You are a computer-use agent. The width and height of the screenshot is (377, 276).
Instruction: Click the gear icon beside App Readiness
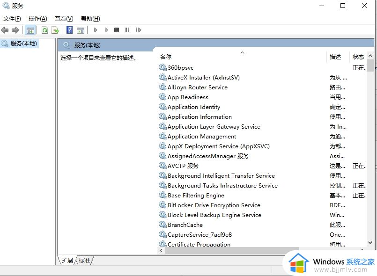pos(163,97)
